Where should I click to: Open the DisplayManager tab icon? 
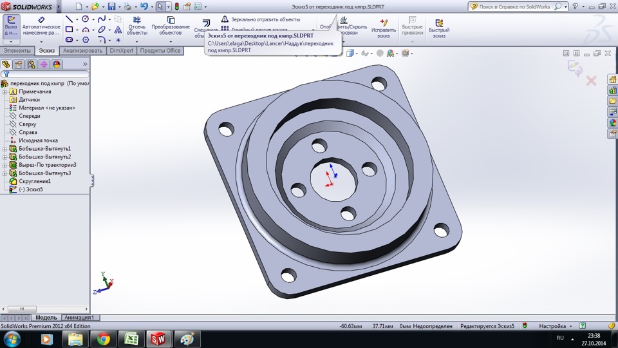coord(57,64)
